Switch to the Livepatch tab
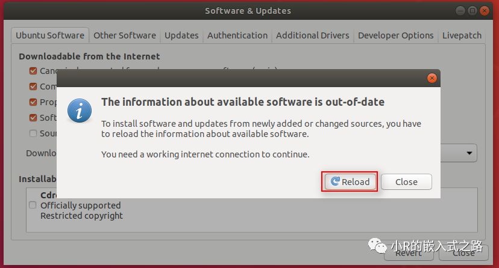This screenshot has height=268, width=499. coord(462,35)
